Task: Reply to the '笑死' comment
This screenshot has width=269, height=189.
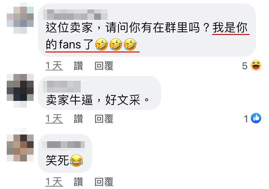Action: pyautogui.click(x=104, y=182)
